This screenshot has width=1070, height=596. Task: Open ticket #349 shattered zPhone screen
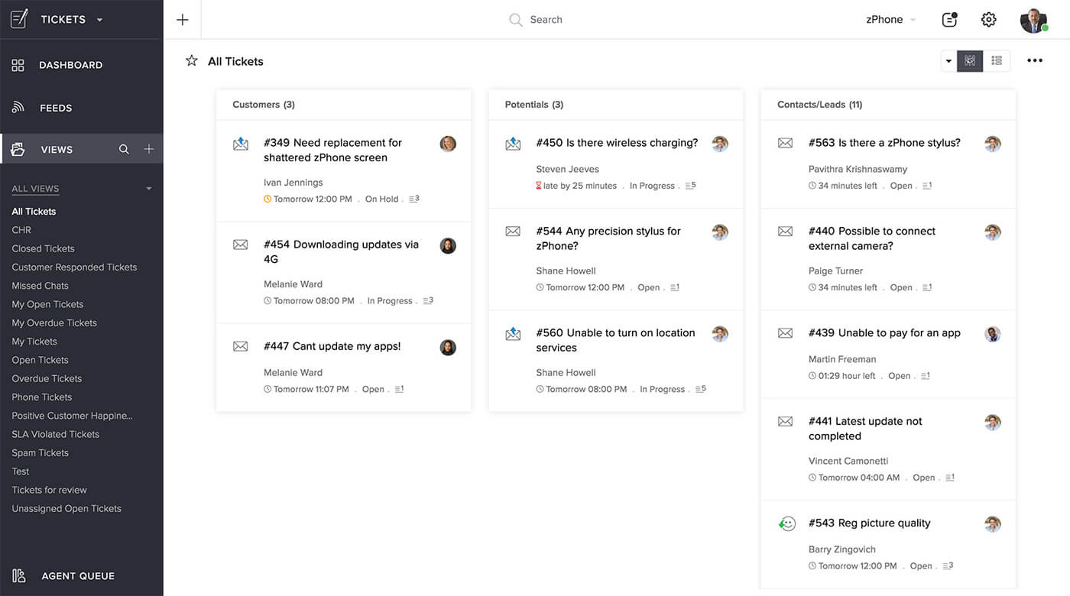[x=332, y=150]
